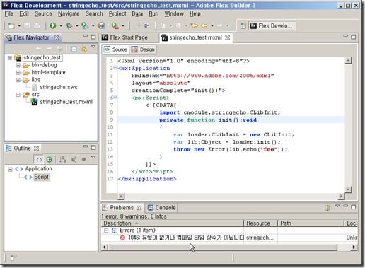Toggle Class view mode in Outline
Screen dimensions: 365x268
point(49,160)
